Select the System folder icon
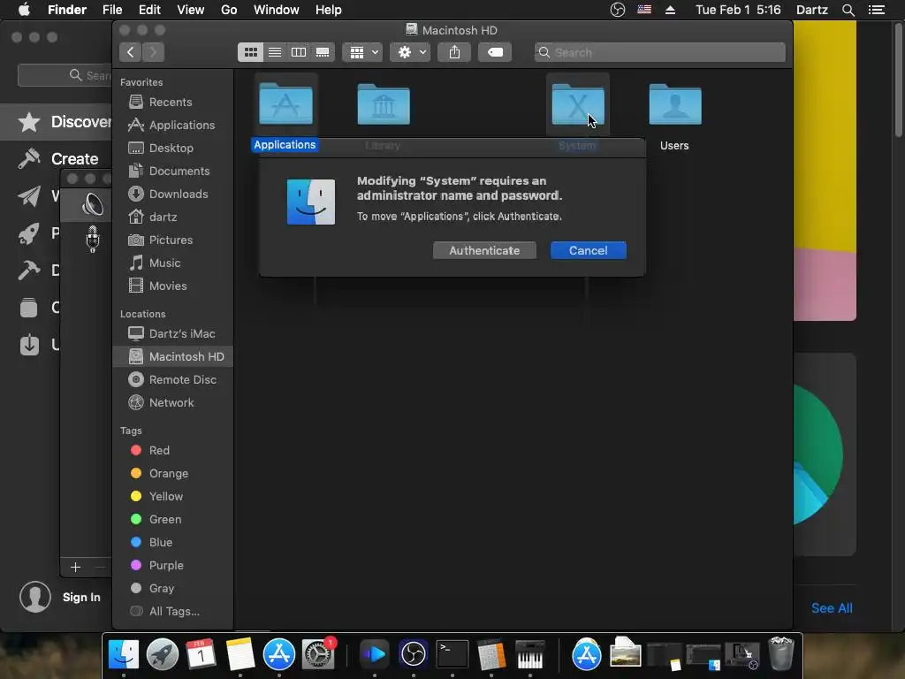This screenshot has width=905, height=679. click(578, 104)
